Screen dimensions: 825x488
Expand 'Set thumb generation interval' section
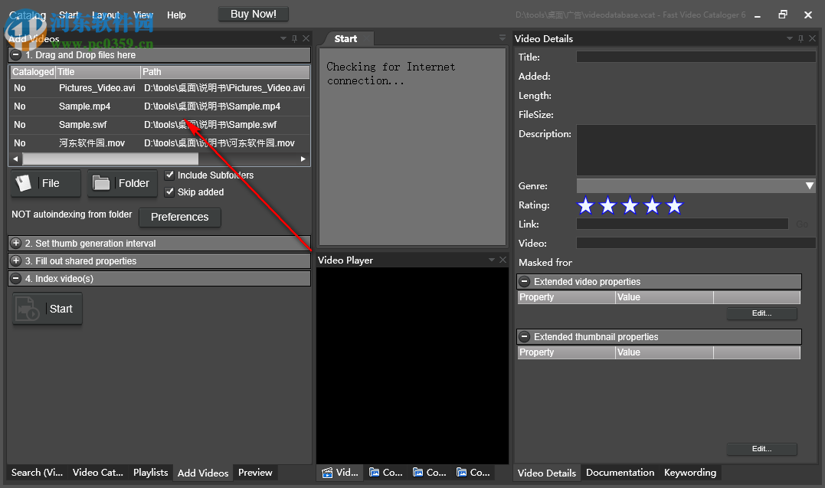[x=15, y=243]
